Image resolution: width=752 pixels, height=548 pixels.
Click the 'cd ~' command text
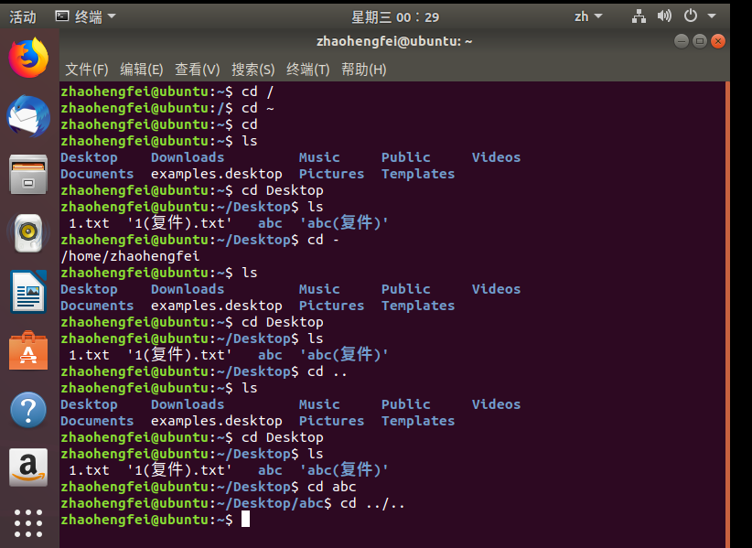click(x=258, y=108)
